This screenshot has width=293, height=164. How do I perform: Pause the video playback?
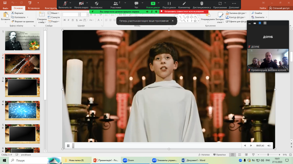click(x=68, y=145)
